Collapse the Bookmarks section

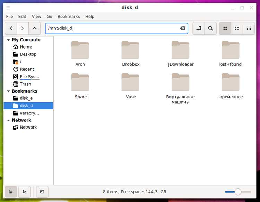(8, 91)
